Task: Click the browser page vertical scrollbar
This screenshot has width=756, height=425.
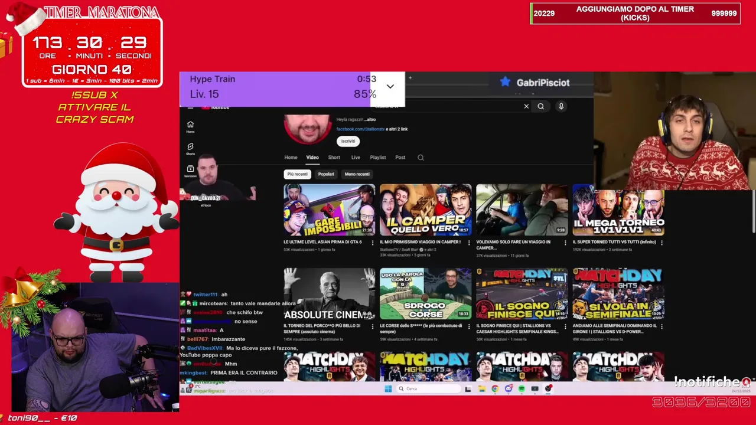Action: pyautogui.click(x=754, y=212)
